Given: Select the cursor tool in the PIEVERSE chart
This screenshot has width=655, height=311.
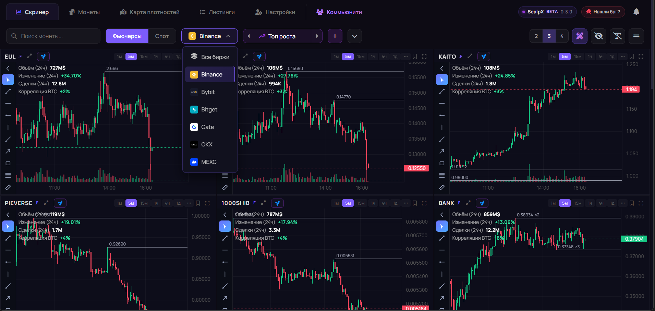Looking at the screenshot, I should tap(8, 226).
